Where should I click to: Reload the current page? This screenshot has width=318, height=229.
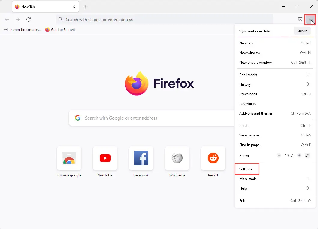(x=29, y=20)
